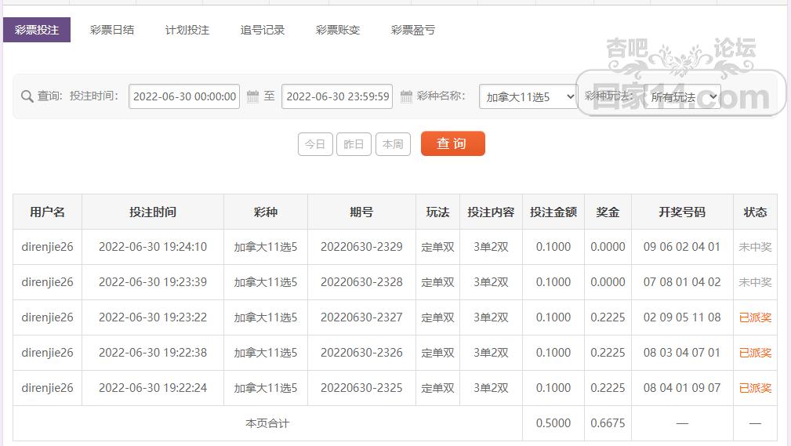791x446 pixels.
Task: Click username direnjie26 in row 20220630-2329
Action: (47, 247)
